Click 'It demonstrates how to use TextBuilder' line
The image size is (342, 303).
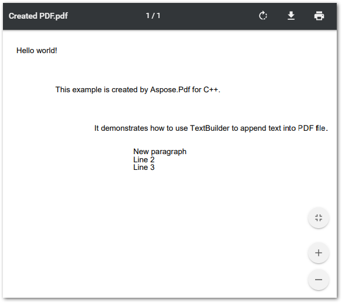(211, 128)
